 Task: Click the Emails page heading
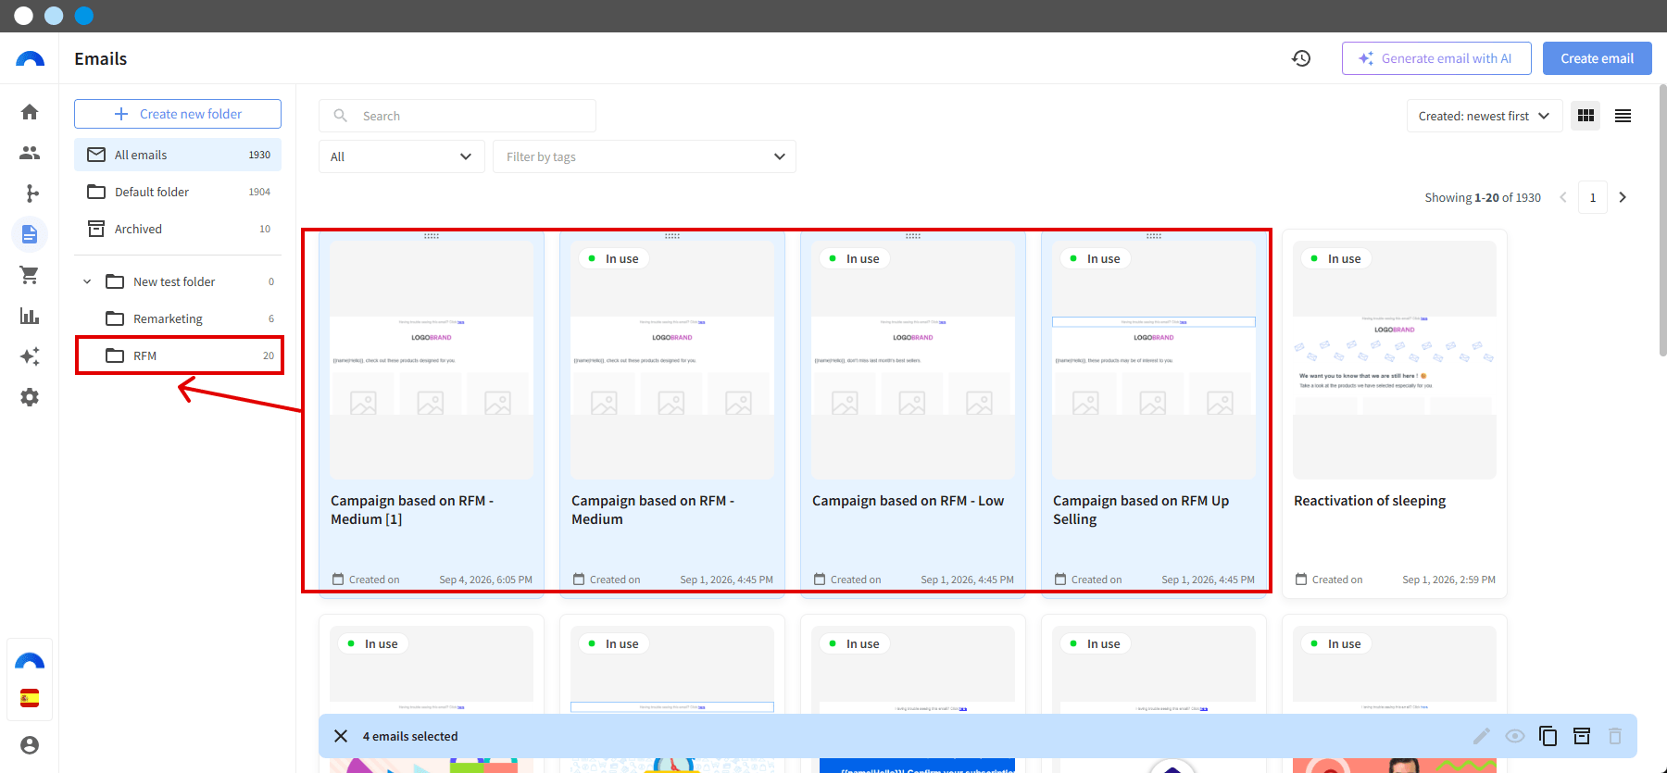click(101, 58)
